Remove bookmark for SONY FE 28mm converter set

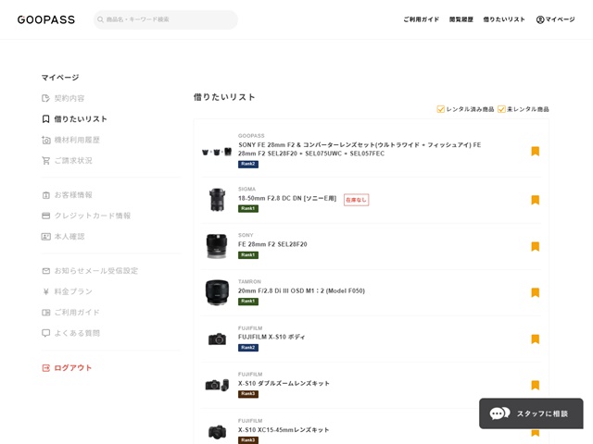(x=536, y=151)
